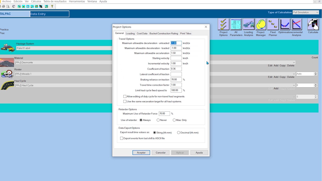Viewport: 322px width, 181px height.
Task: Enable export events to ASCII file checkbox
Action: pos(122,138)
